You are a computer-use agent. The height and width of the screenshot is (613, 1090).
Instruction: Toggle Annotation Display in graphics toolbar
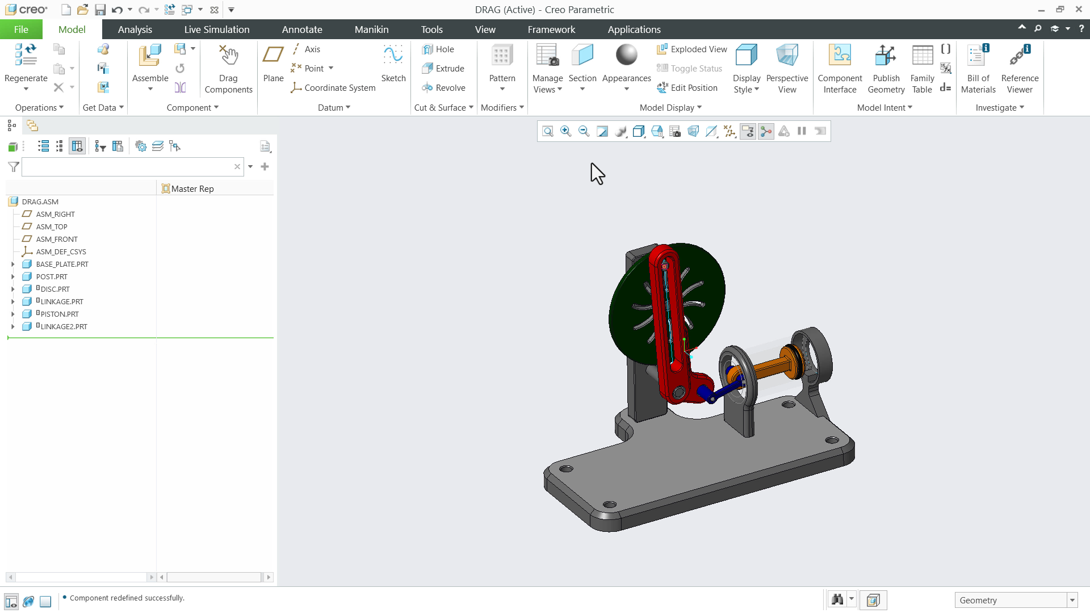coord(748,131)
